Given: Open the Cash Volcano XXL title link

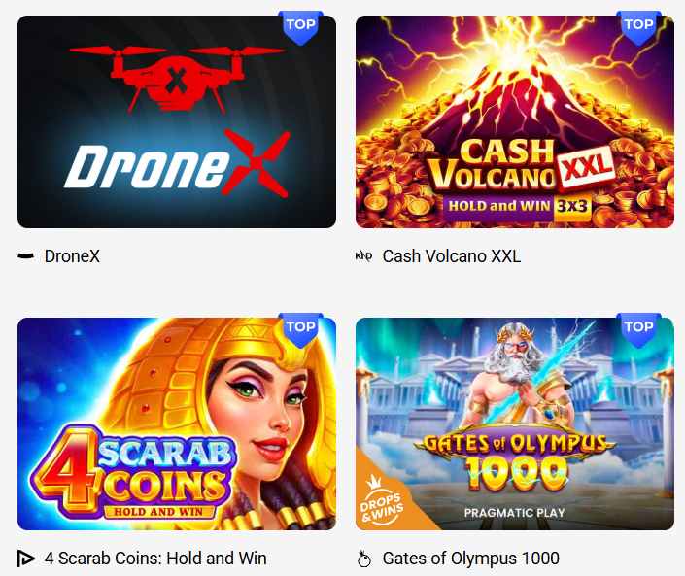Looking at the screenshot, I should pos(451,256).
